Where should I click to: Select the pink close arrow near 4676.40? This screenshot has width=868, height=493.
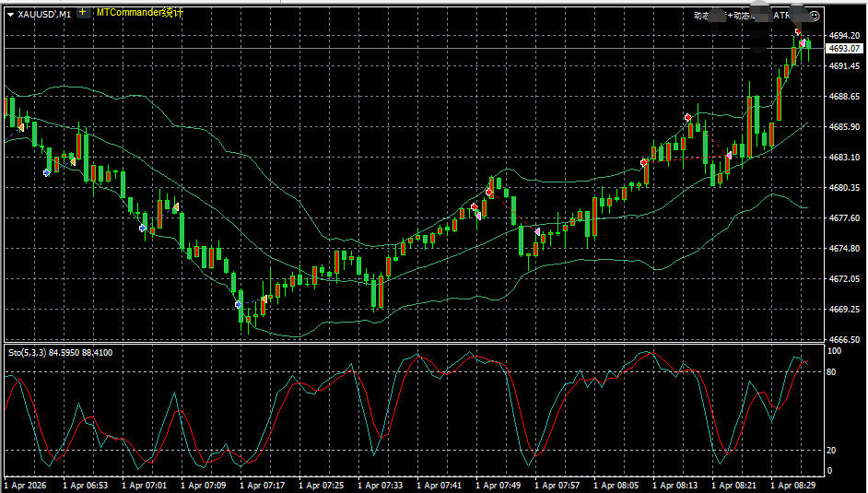point(537,230)
